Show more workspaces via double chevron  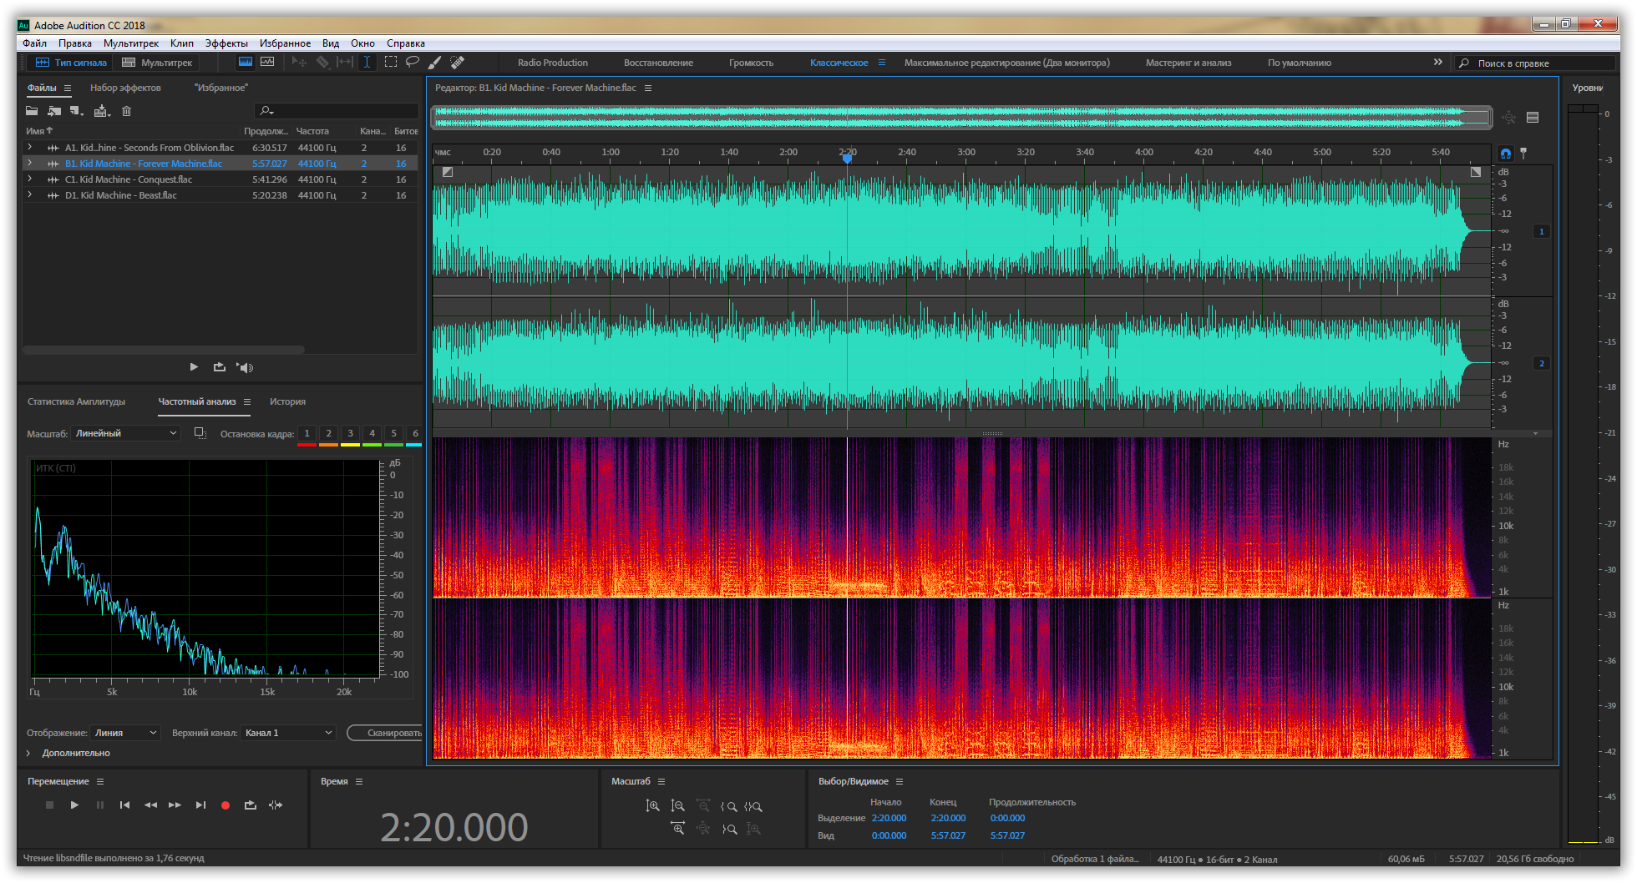[x=1437, y=63]
